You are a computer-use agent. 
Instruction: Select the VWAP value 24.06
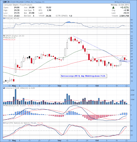click(49, 16)
